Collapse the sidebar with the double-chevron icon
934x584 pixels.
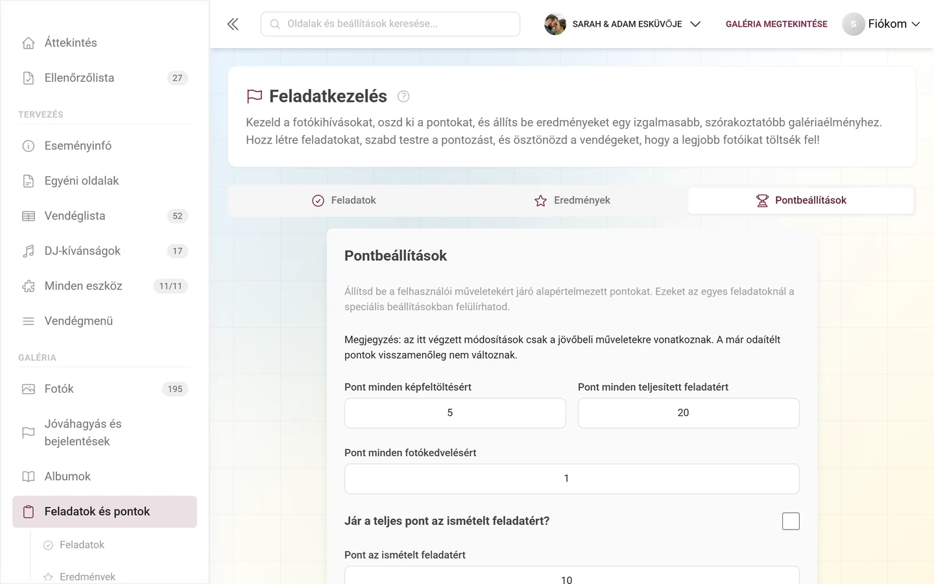pos(233,24)
